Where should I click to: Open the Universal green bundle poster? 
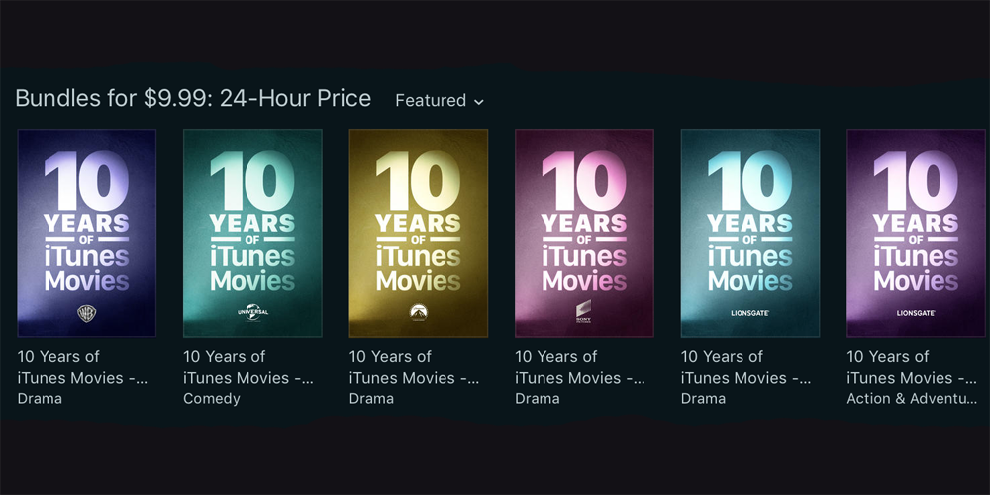252,233
